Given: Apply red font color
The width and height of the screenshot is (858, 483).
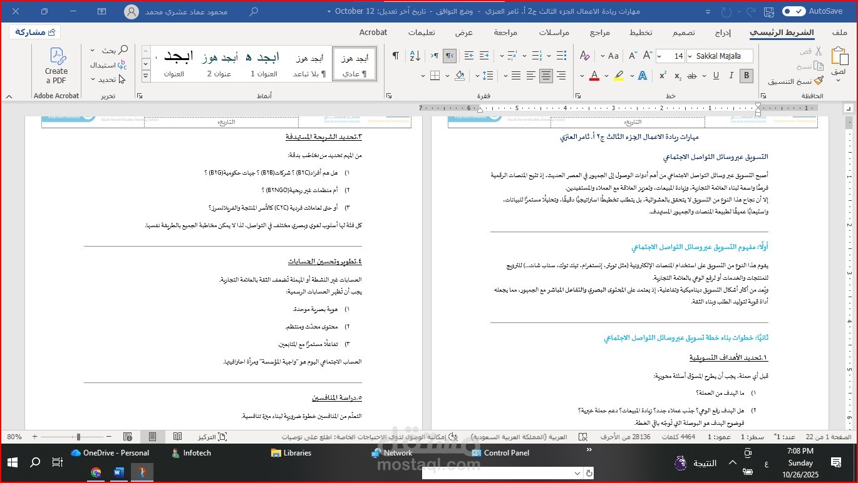Looking at the screenshot, I should (x=594, y=76).
